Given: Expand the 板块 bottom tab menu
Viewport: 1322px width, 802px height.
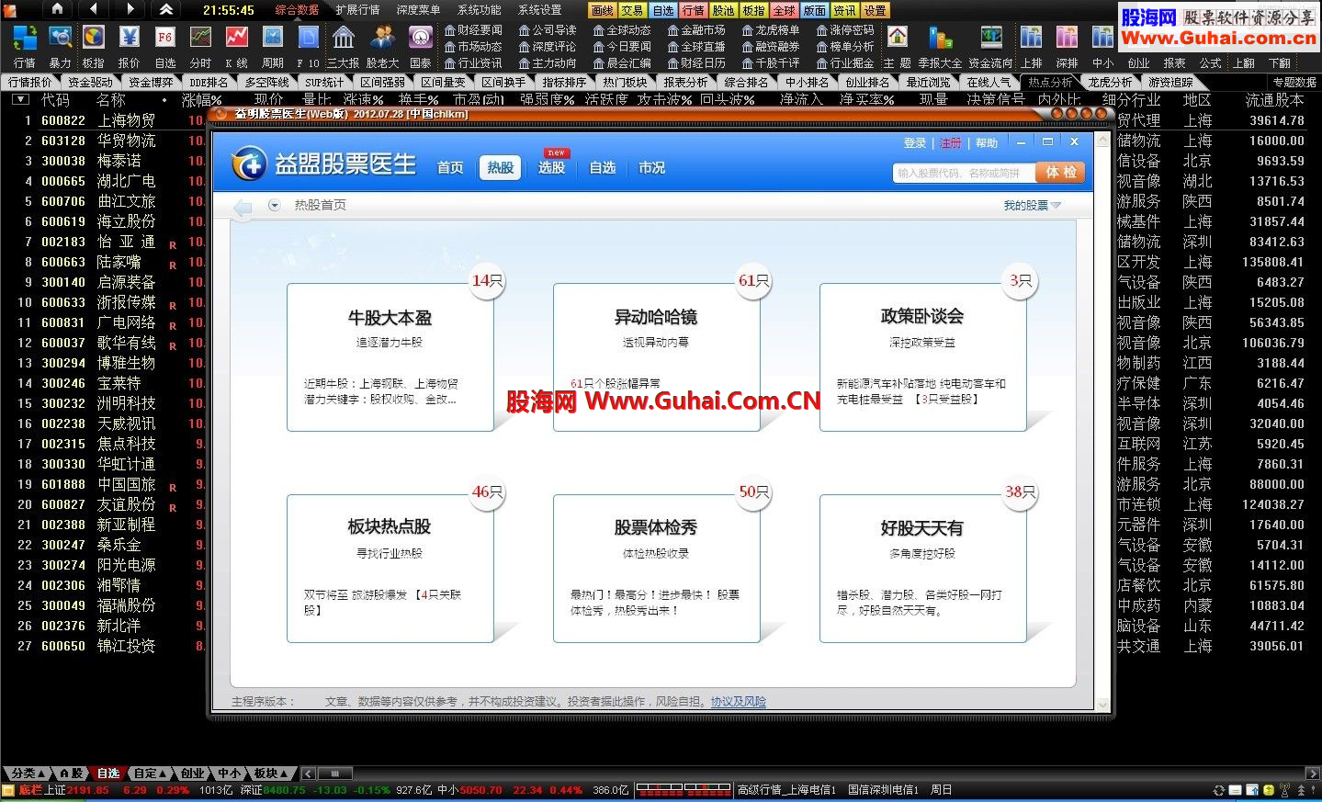Looking at the screenshot, I should (x=271, y=774).
